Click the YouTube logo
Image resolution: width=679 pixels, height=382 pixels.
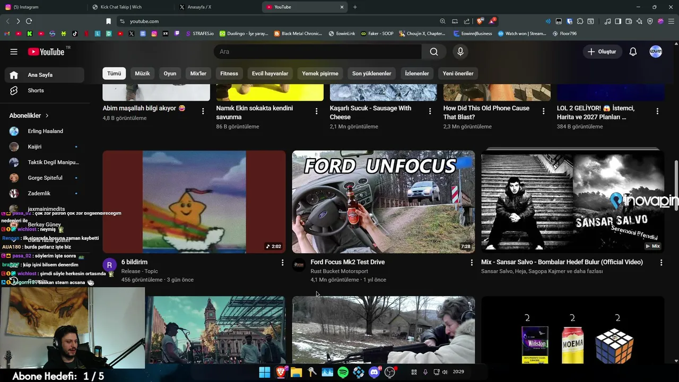46,51
